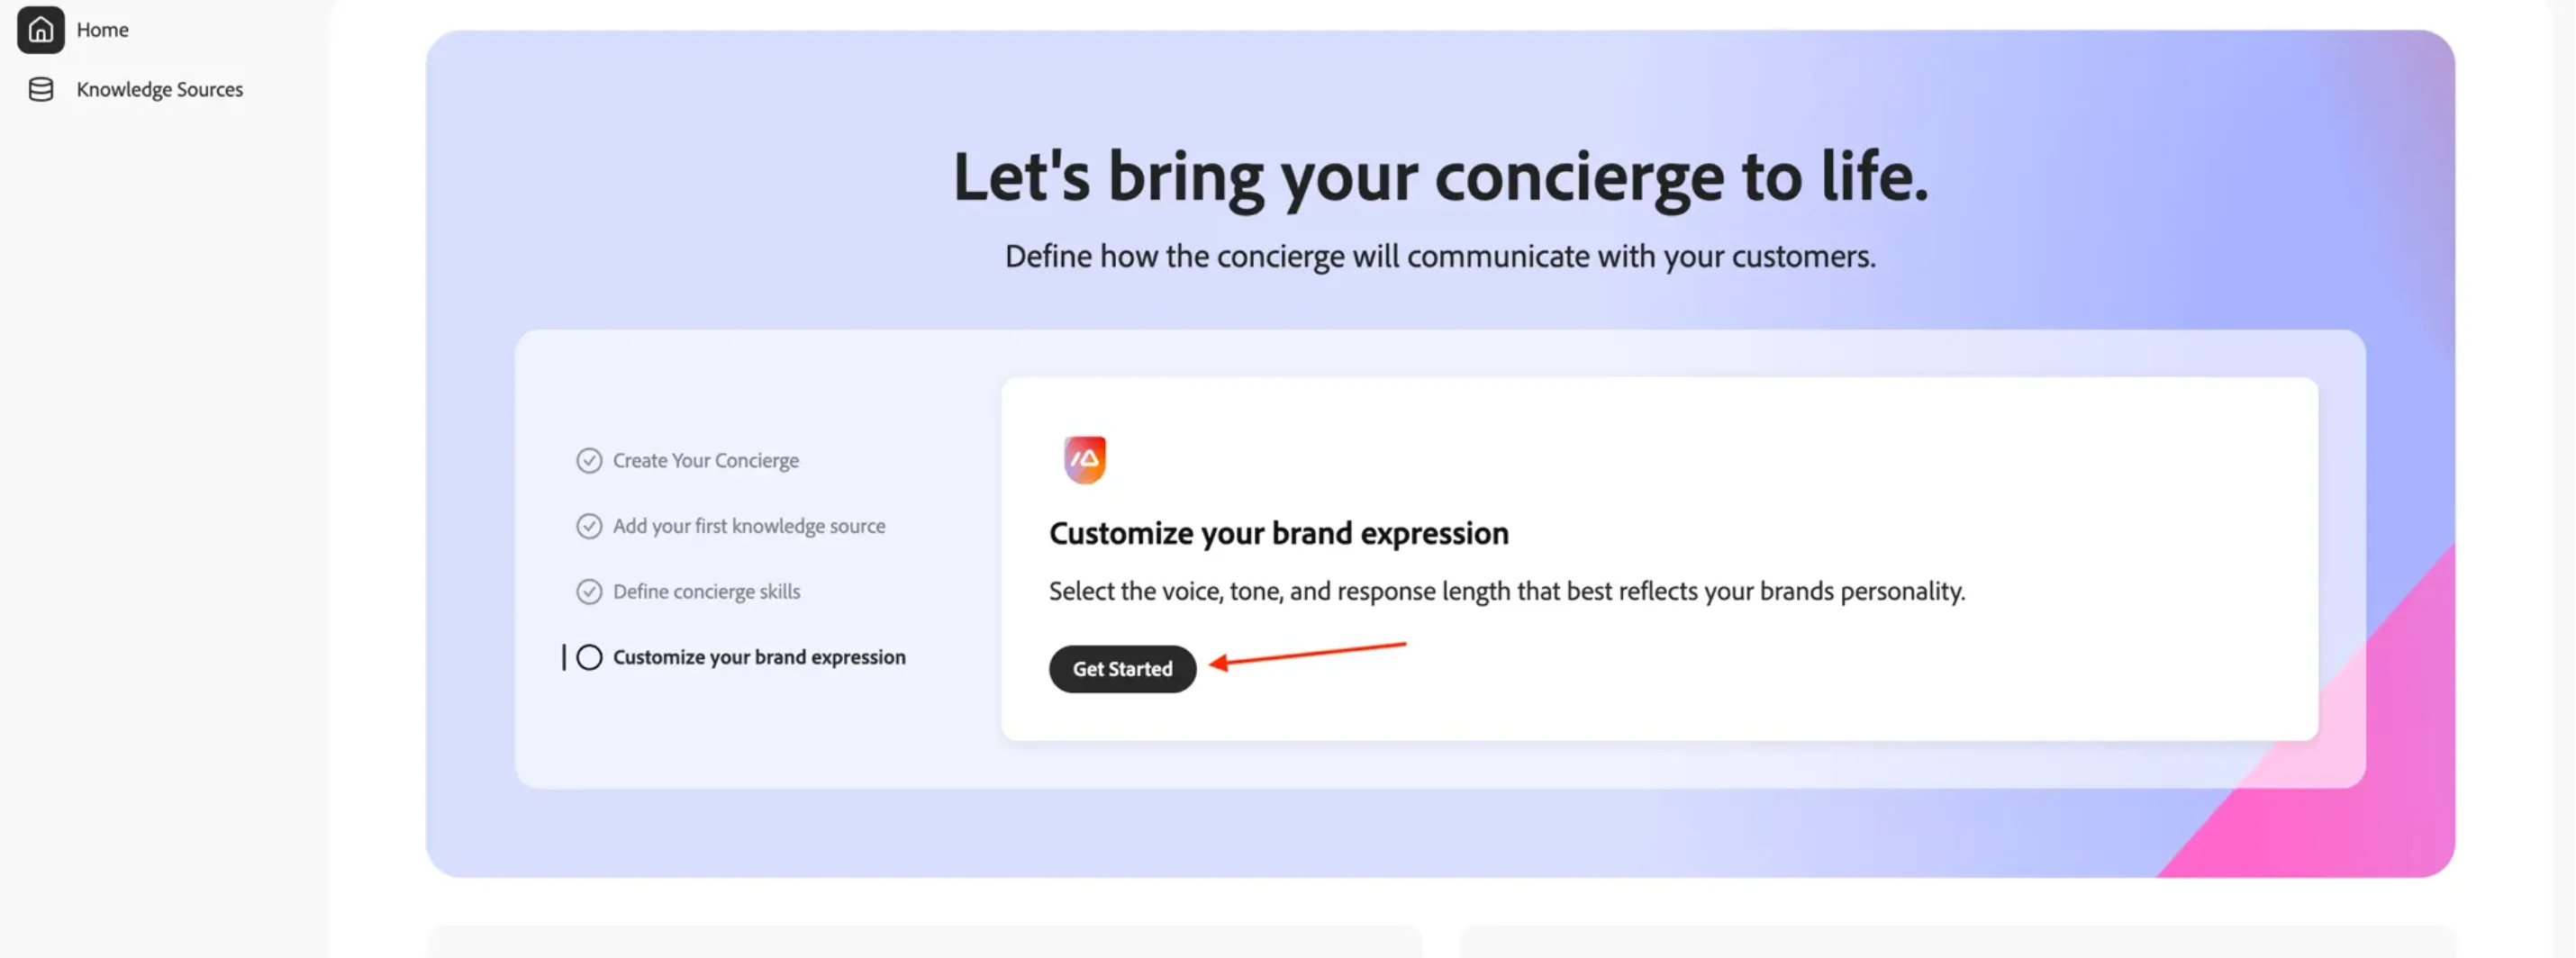Click the subtitle about communicating with your customers
2576x958 pixels.
1440,257
